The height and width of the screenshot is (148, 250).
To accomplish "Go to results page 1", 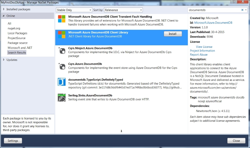I will click(x=121, y=131).
